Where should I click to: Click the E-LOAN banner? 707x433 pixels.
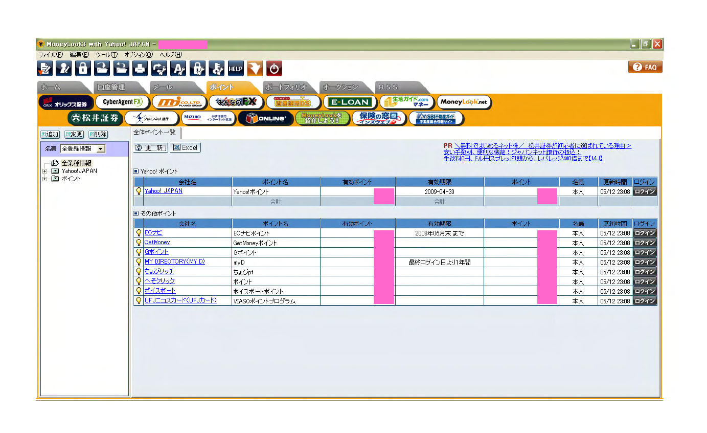coord(350,102)
